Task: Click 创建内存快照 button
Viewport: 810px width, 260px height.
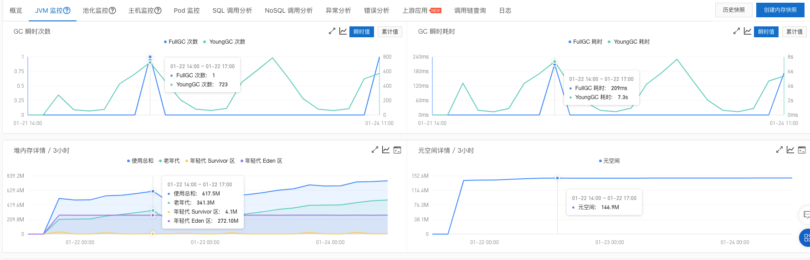Action: [x=780, y=10]
